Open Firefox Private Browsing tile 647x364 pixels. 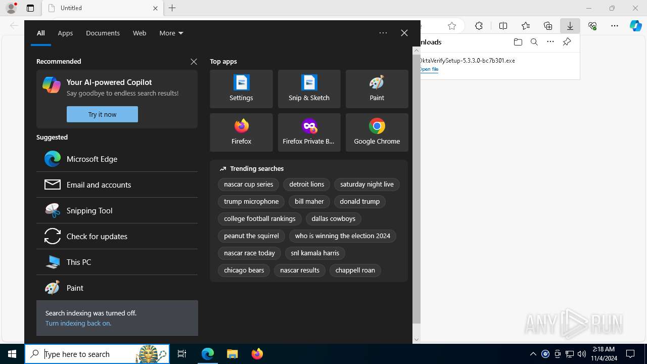coord(309,132)
